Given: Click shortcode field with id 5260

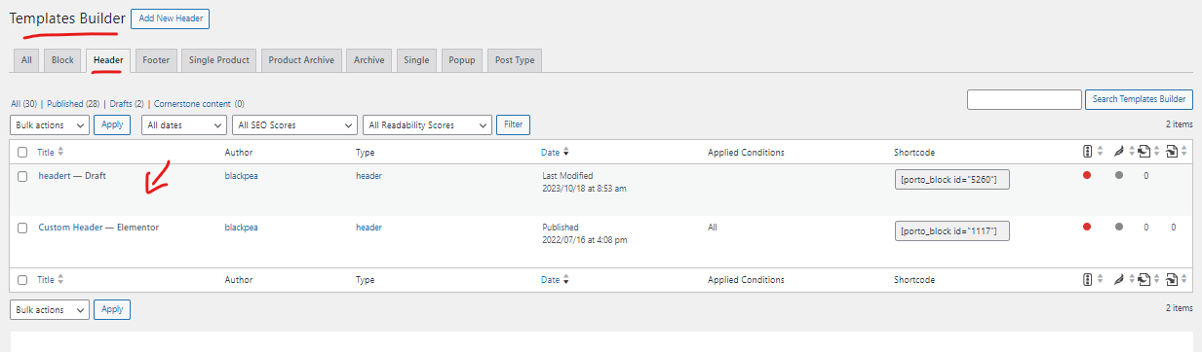Looking at the screenshot, I should coord(951,179).
